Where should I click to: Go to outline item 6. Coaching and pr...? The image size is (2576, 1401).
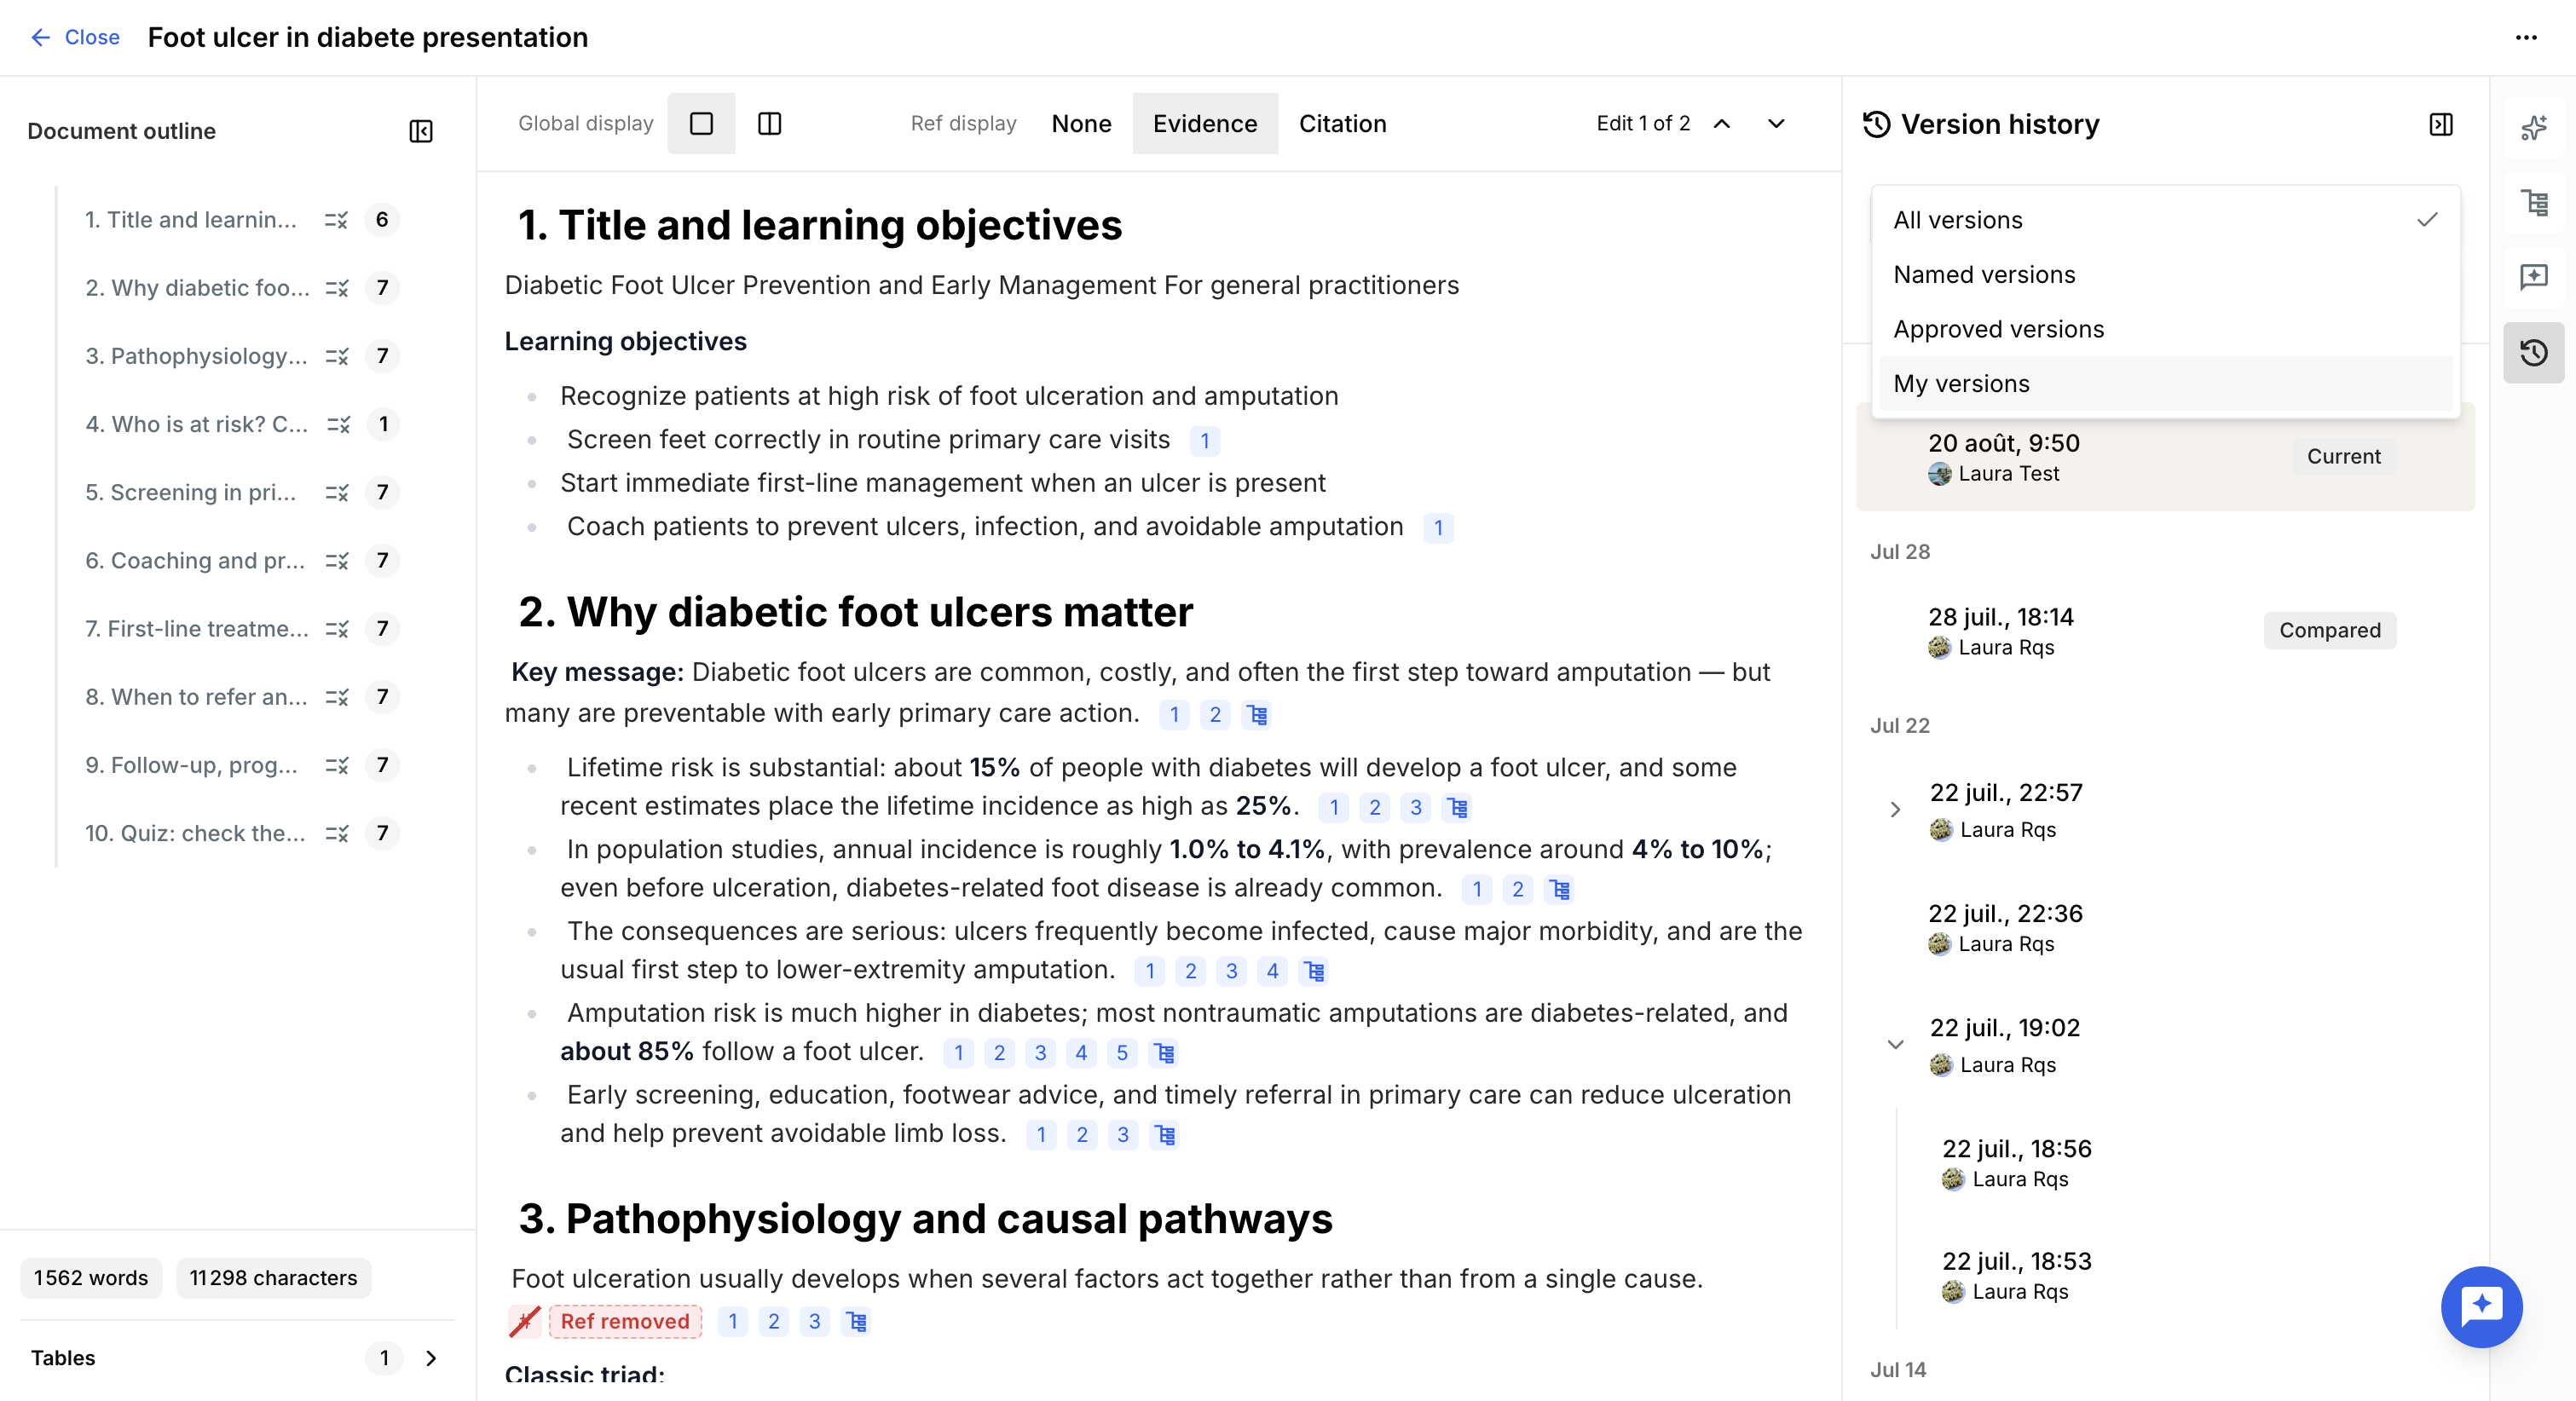[195, 560]
